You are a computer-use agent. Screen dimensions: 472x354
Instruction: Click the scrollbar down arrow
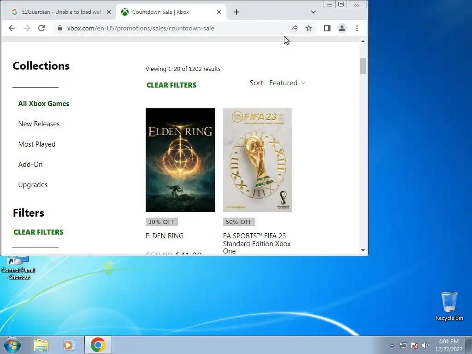click(363, 250)
